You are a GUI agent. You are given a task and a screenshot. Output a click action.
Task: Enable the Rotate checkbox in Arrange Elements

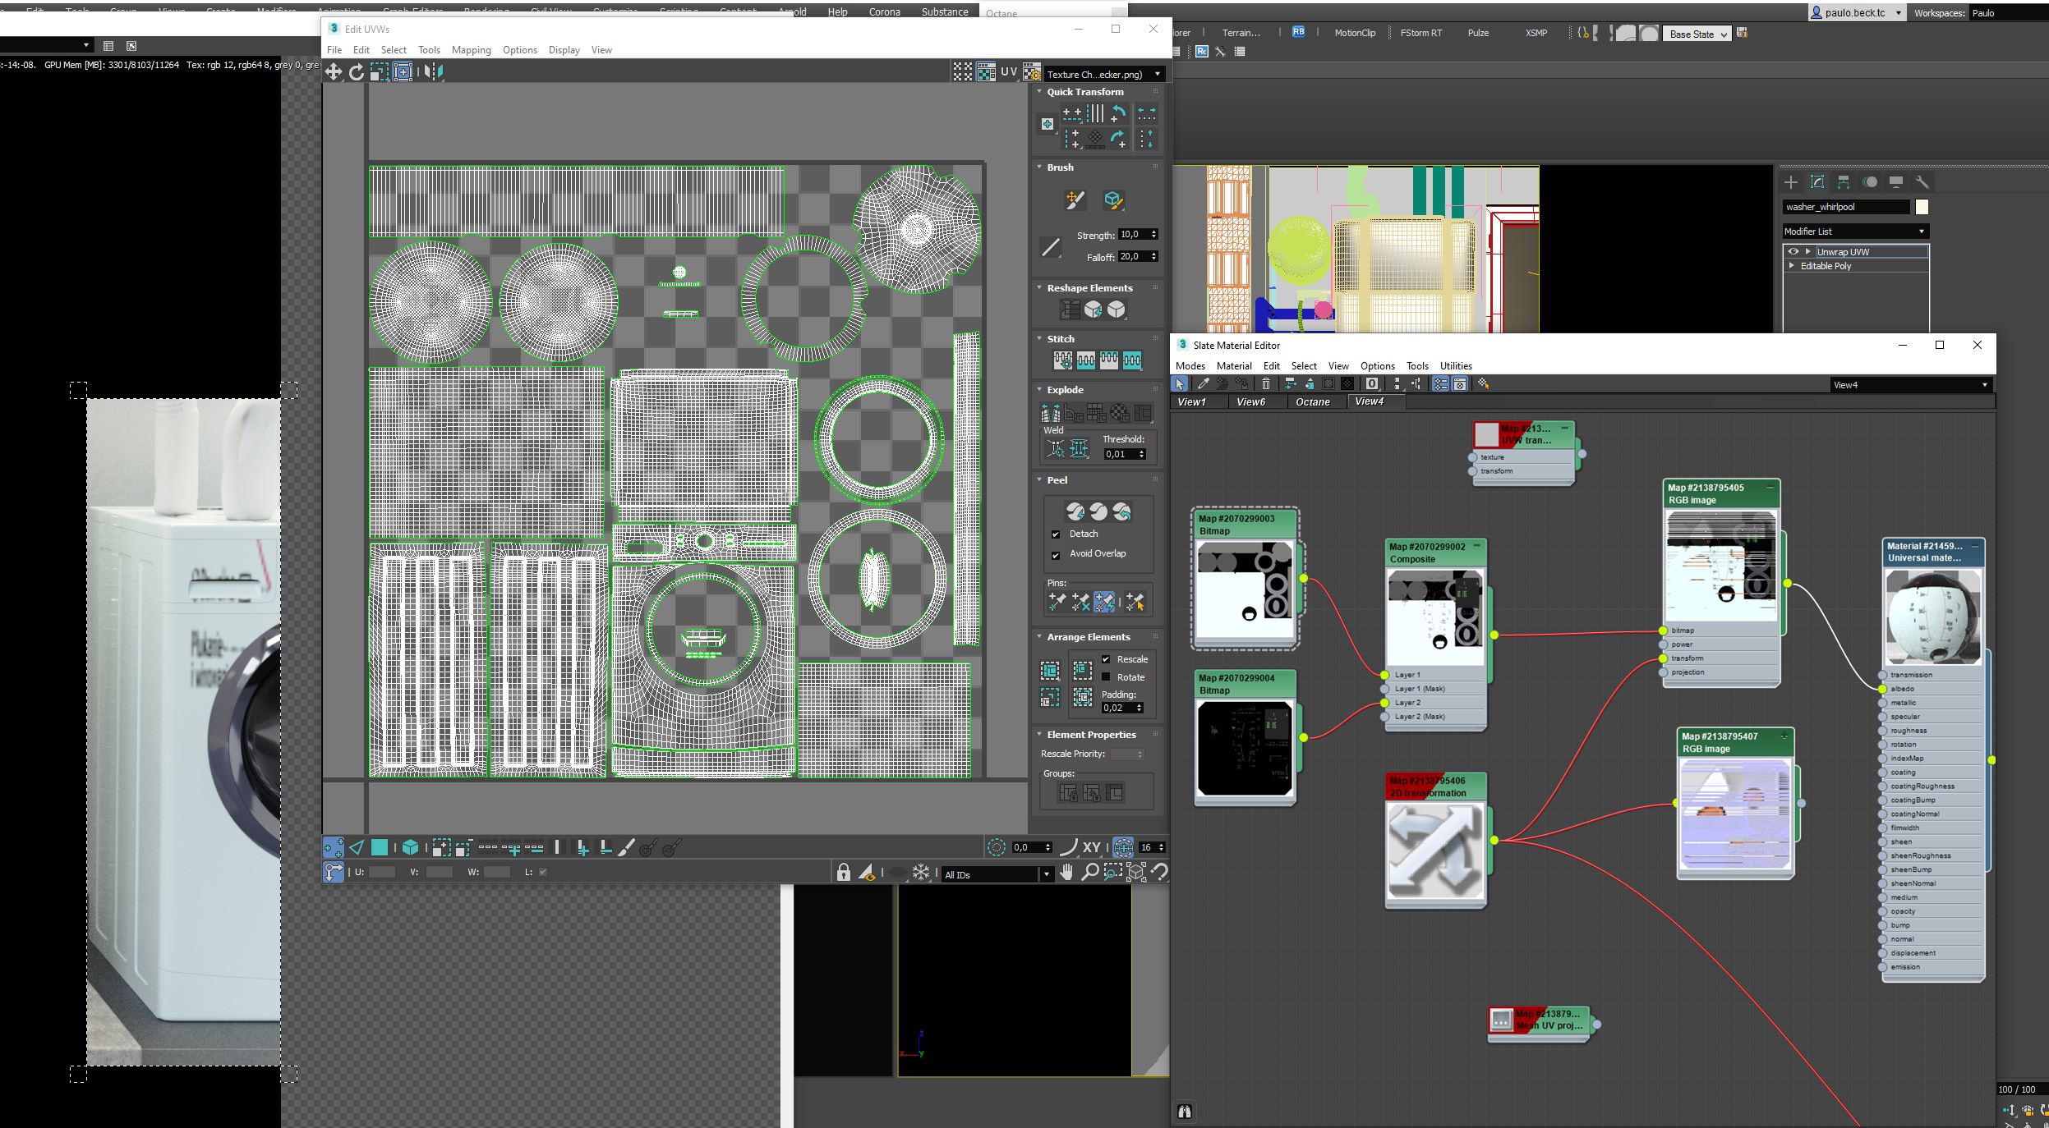point(1106,677)
